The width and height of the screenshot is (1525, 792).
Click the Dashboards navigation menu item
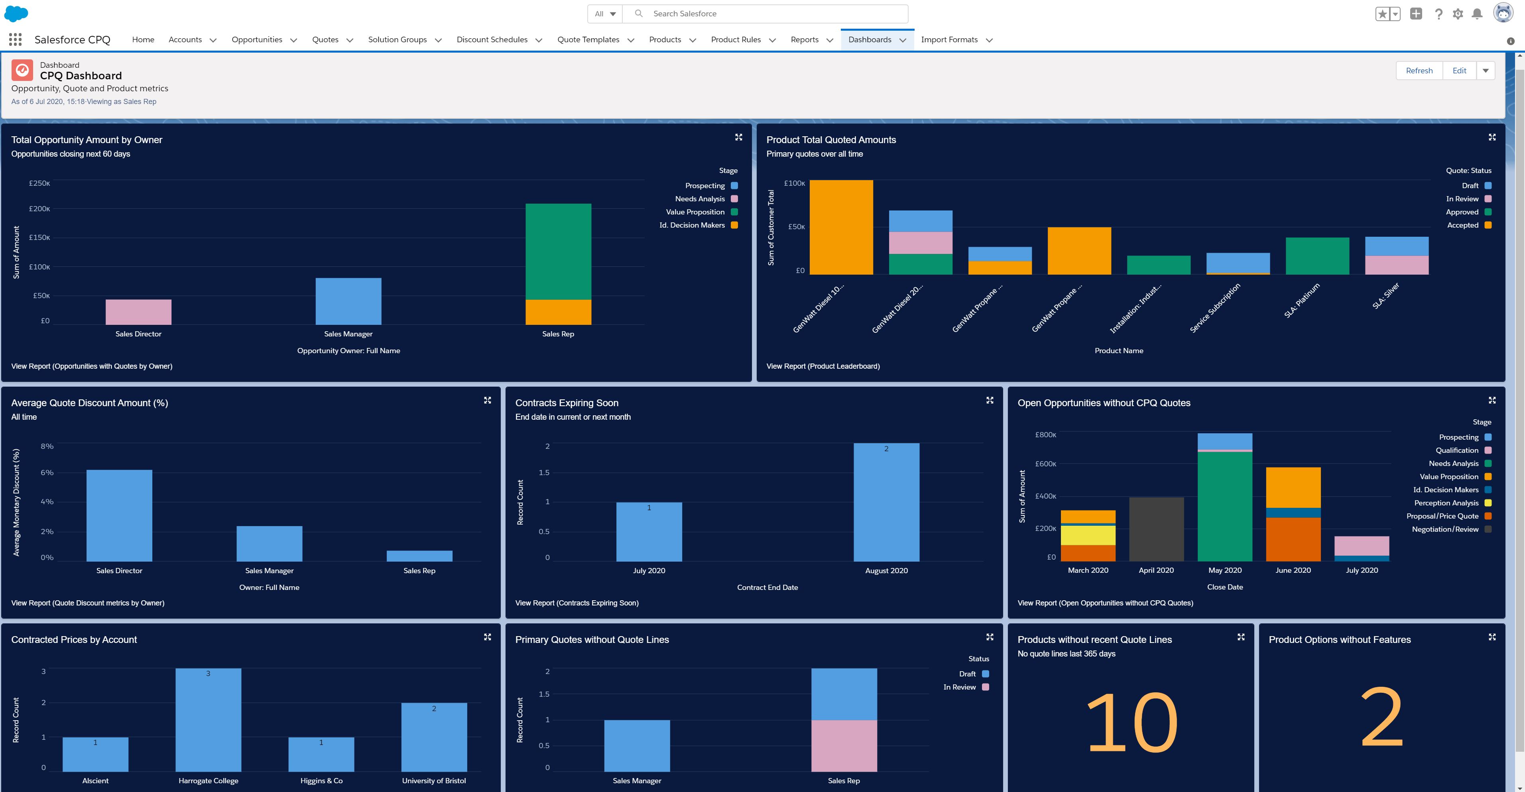(x=870, y=39)
